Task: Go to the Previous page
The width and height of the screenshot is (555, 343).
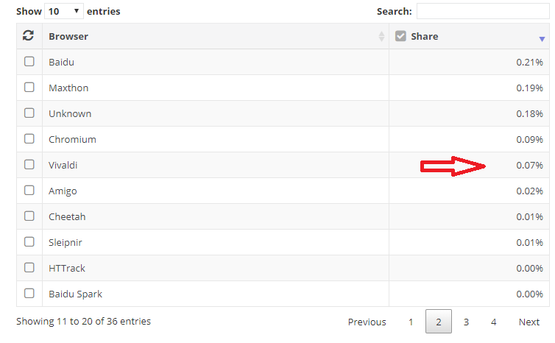Action: (x=367, y=322)
